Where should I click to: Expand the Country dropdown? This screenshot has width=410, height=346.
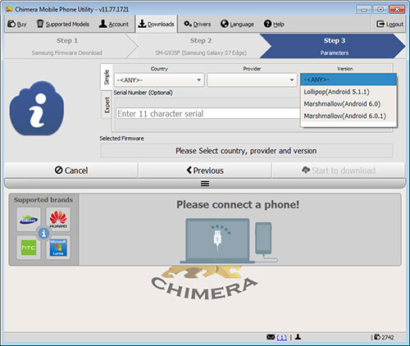coord(159,80)
